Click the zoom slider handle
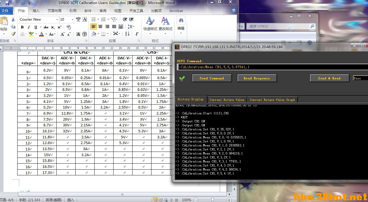This screenshot has width=368, height=202. point(212,200)
